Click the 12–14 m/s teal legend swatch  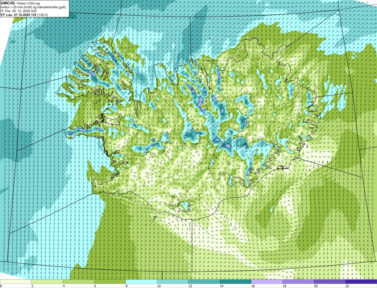point(204,282)
